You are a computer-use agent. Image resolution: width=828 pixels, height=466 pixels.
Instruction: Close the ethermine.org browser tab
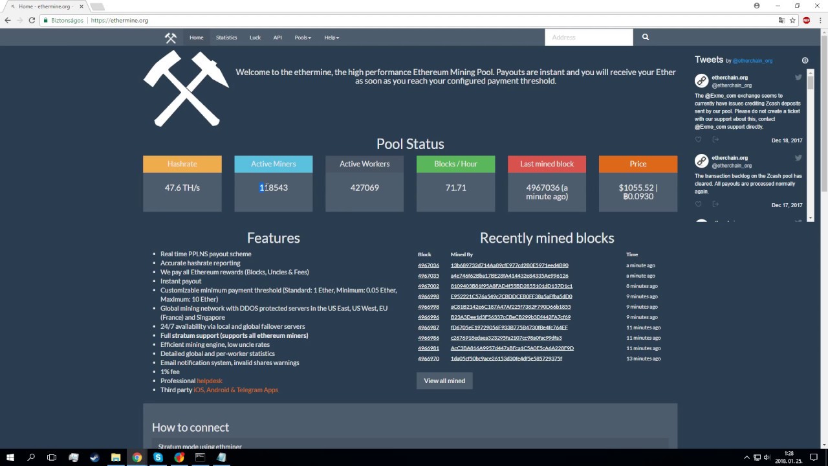click(82, 6)
